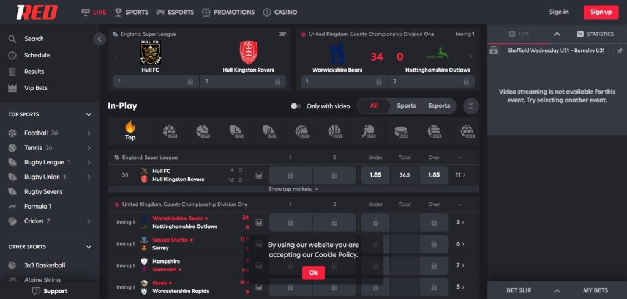This screenshot has width=627, height=299.
Task: Click the live ice hockey puck icon
Action: pyautogui.click(x=400, y=131)
